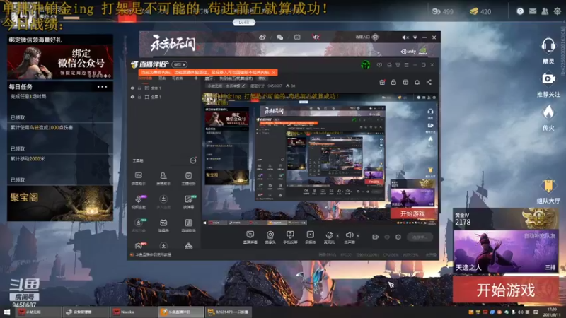Open the 传火 flame icon

548,112
